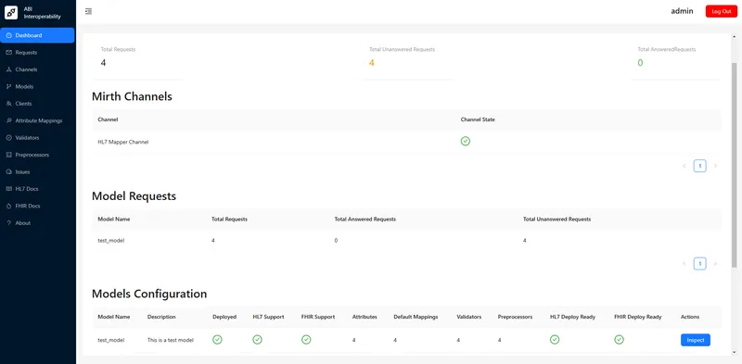Open the Dashboard menu item
This screenshot has width=742, height=364.
tap(37, 35)
